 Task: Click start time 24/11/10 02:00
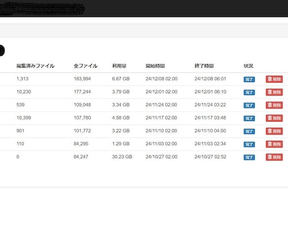click(162, 131)
